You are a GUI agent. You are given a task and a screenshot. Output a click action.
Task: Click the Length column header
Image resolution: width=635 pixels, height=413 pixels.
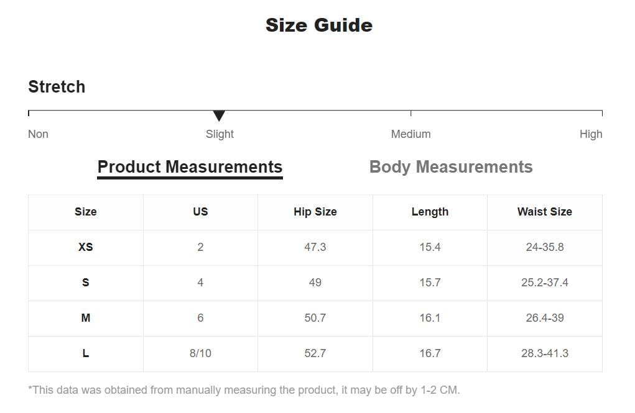pos(430,212)
